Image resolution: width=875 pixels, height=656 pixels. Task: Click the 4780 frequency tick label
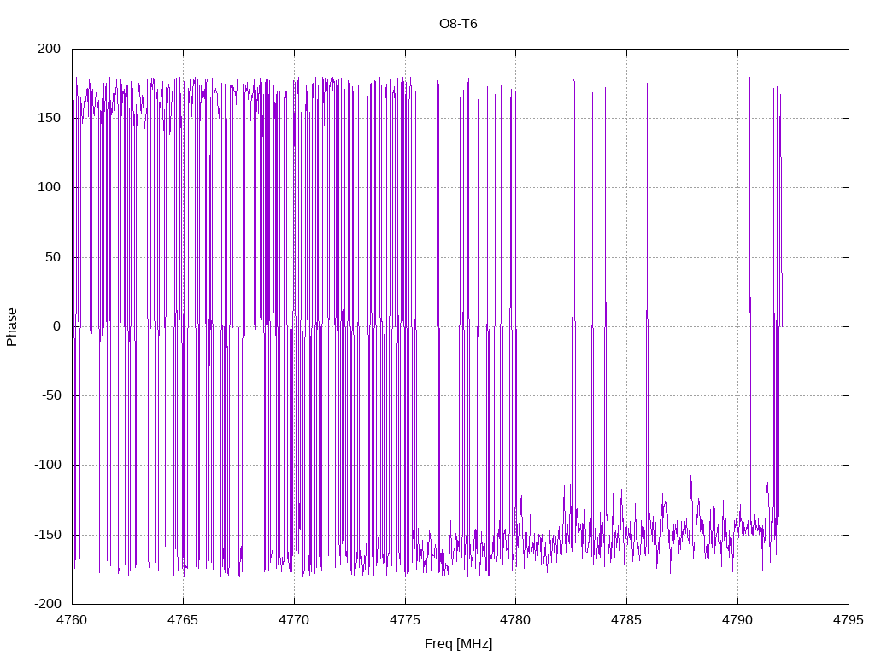coord(515,620)
